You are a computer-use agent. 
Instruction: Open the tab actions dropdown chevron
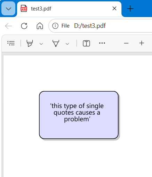[x=8, y=8]
